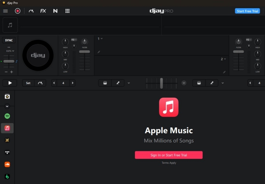The image size is (265, 184).
Task: Click the empty track artwork placeholder on deck 1
Action: (x=10, y=25)
